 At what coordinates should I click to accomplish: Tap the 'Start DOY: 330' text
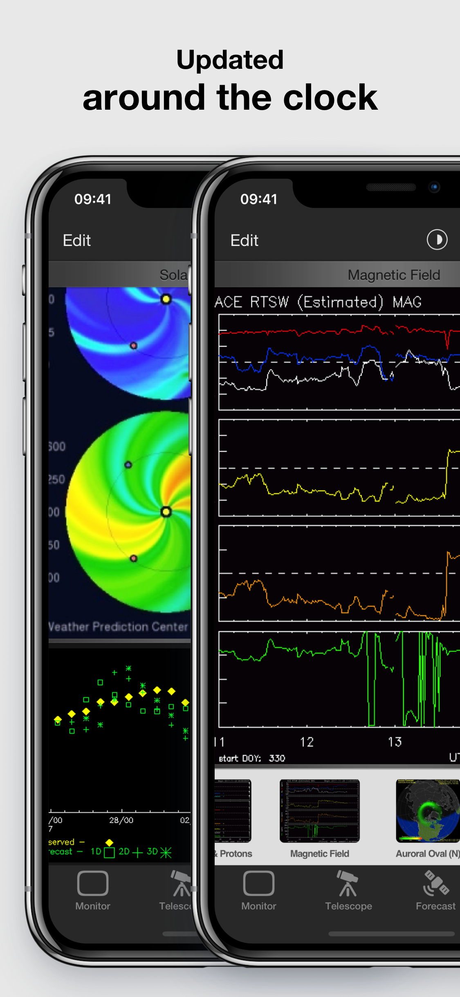[x=252, y=758]
